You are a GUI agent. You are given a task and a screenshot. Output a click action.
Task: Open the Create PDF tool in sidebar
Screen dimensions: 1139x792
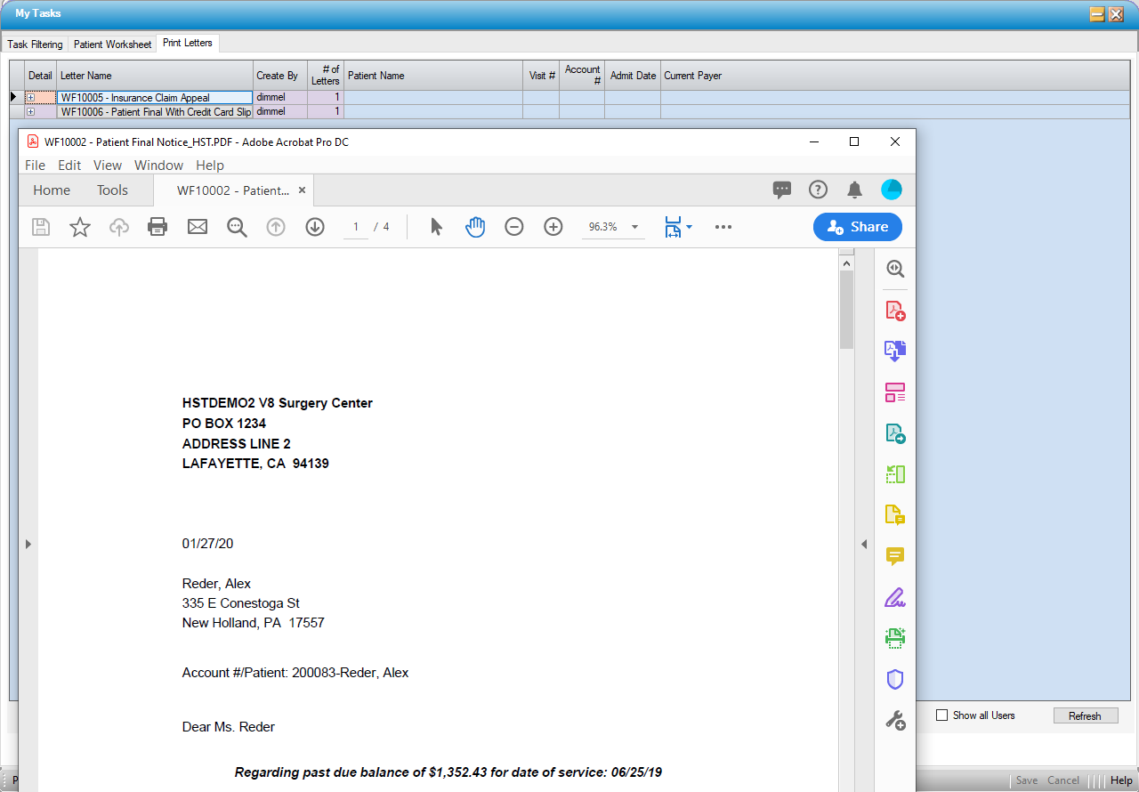click(895, 311)
